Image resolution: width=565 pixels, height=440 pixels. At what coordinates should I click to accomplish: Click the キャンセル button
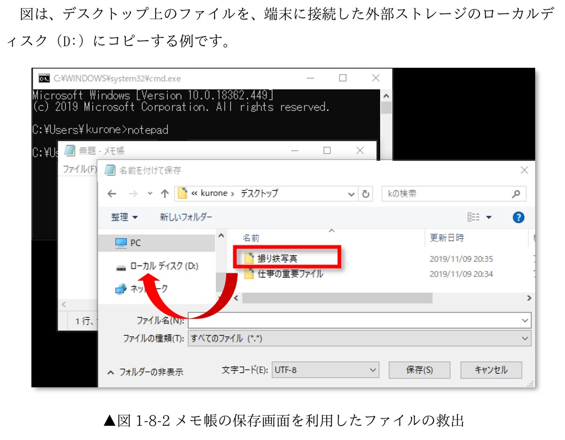491,370
